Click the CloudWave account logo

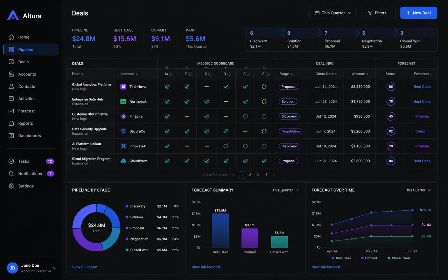coord(123,161)
